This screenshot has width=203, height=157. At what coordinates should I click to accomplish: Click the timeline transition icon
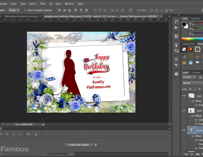click(36, 134)
